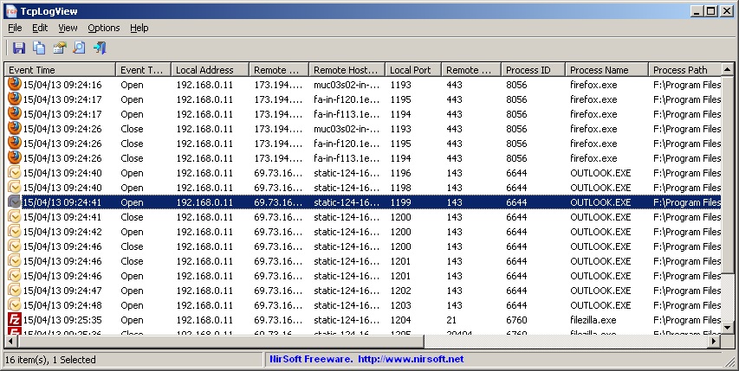Image resolution: width=739 pixels, height=371 pixels.
Task: Click the Firefox icon in the 09:24:16 row
Action: click(15, 85)
